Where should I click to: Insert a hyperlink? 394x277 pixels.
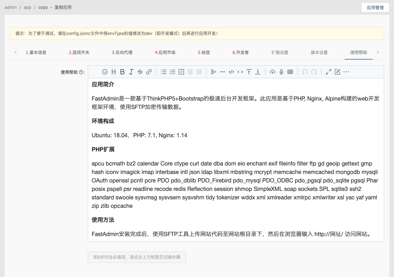[x=148, y=72]
